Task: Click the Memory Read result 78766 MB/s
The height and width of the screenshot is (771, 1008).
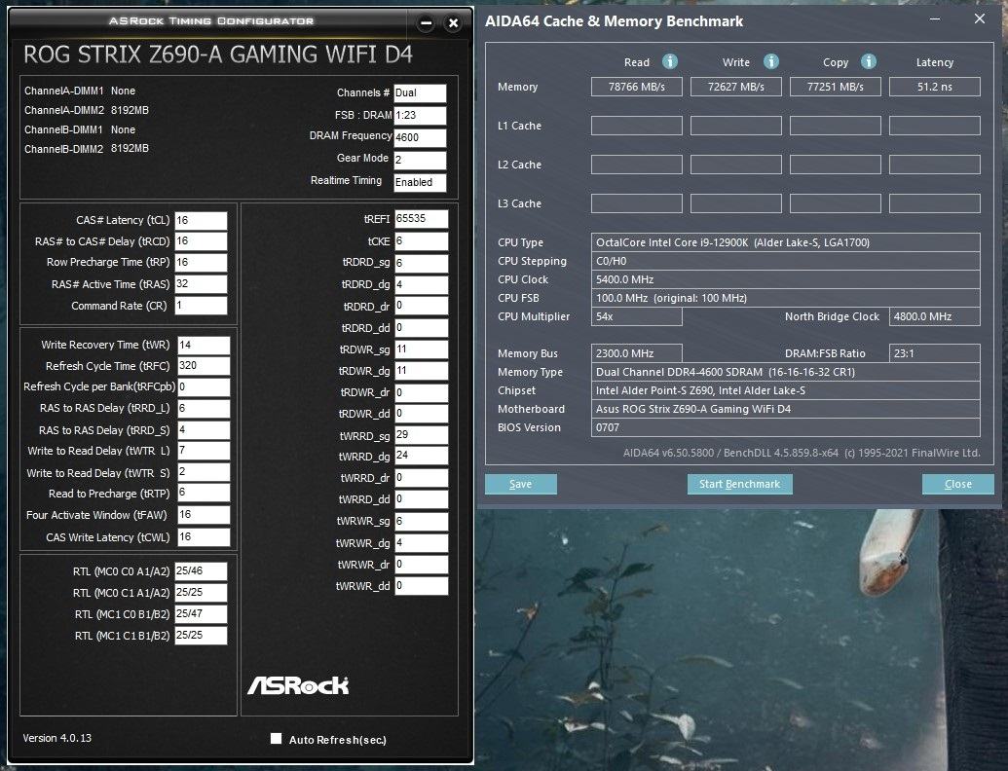Action: (x=636, y=87)
